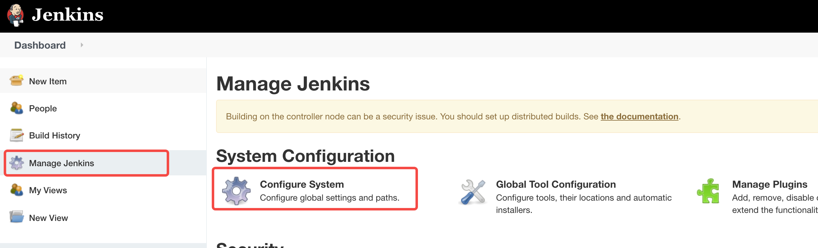This screenshot has width=818, height=248.
Task: Open New View link
Action: click(48, 218)
